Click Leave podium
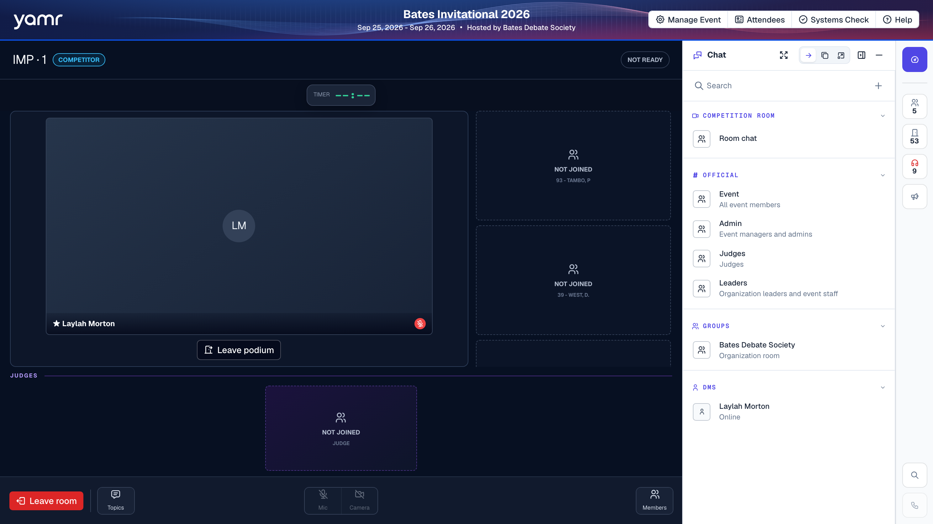This screenshot has height=524, width=933. pos(239,350)
